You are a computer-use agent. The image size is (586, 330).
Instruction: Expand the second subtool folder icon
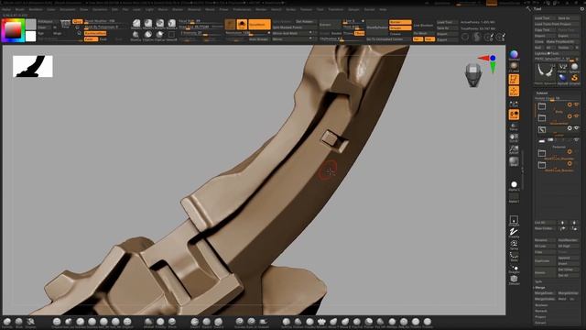pos(541,118)
